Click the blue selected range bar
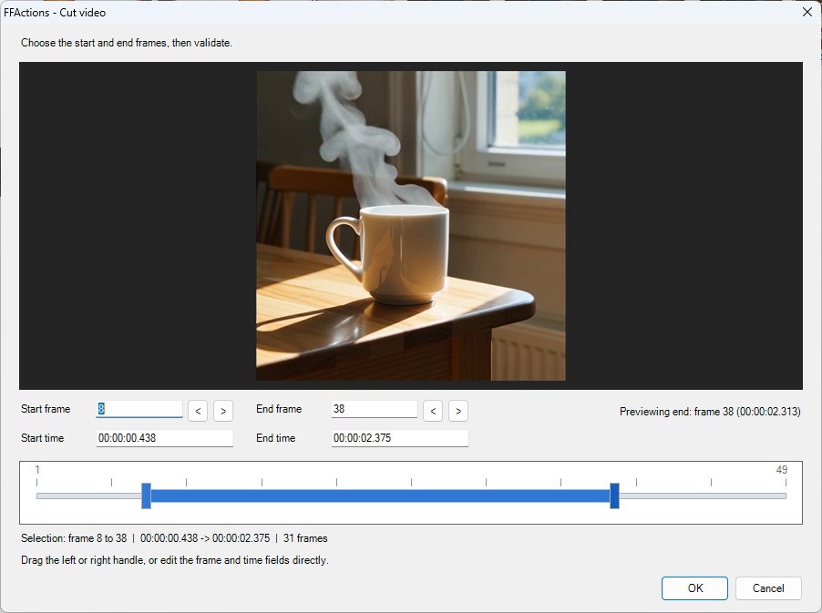This screenshot has width=822, height=613. pyautogui.click(x=380, y=496)
